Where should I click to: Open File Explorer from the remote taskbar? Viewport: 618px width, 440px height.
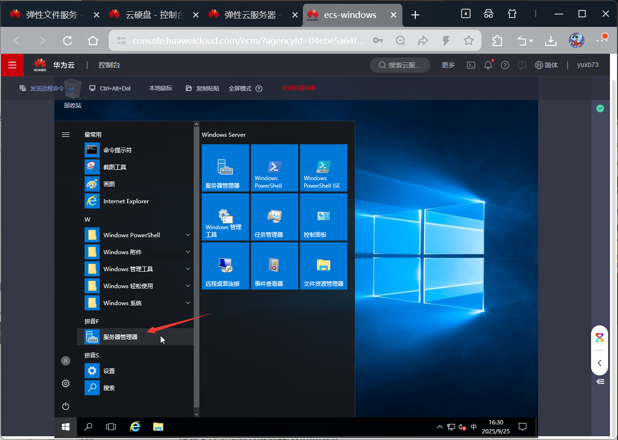pos(158,427)
